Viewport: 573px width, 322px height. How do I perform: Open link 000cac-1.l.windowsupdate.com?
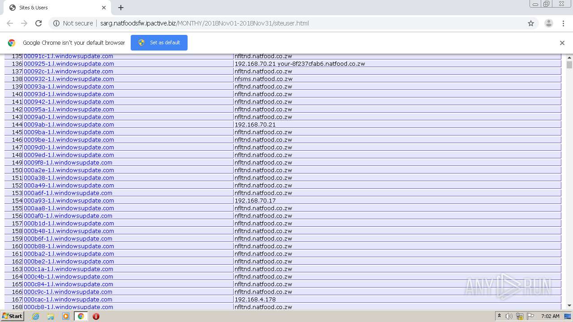(x=68, y=300)
